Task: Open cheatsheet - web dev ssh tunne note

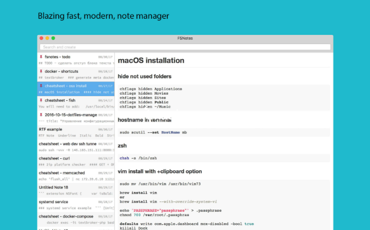Action: 76,146
